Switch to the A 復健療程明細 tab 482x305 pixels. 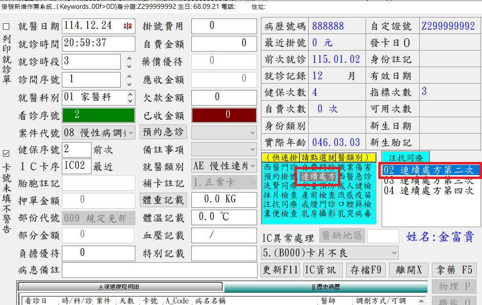(x=120, y=287)
